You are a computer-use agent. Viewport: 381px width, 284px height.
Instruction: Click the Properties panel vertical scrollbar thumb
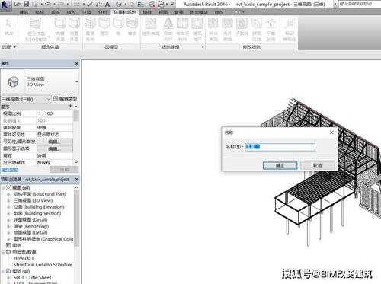coord(76,116)
